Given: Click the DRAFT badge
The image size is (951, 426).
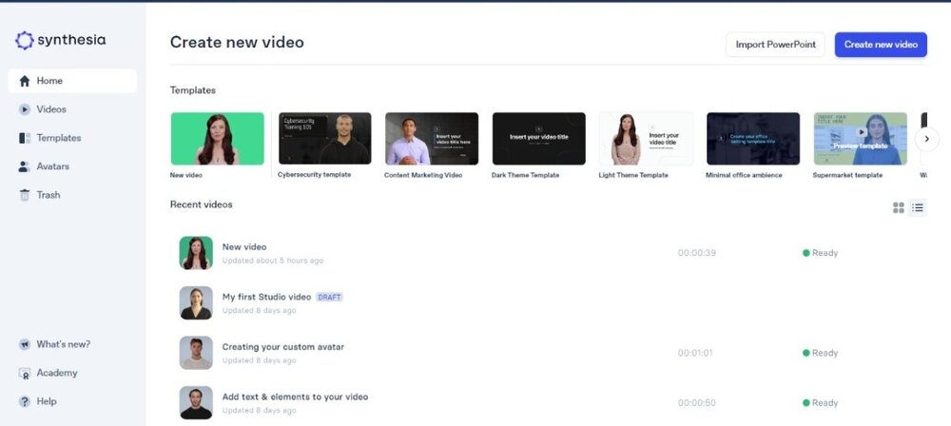Looking at the screenshot, I should tap(329, 298).
